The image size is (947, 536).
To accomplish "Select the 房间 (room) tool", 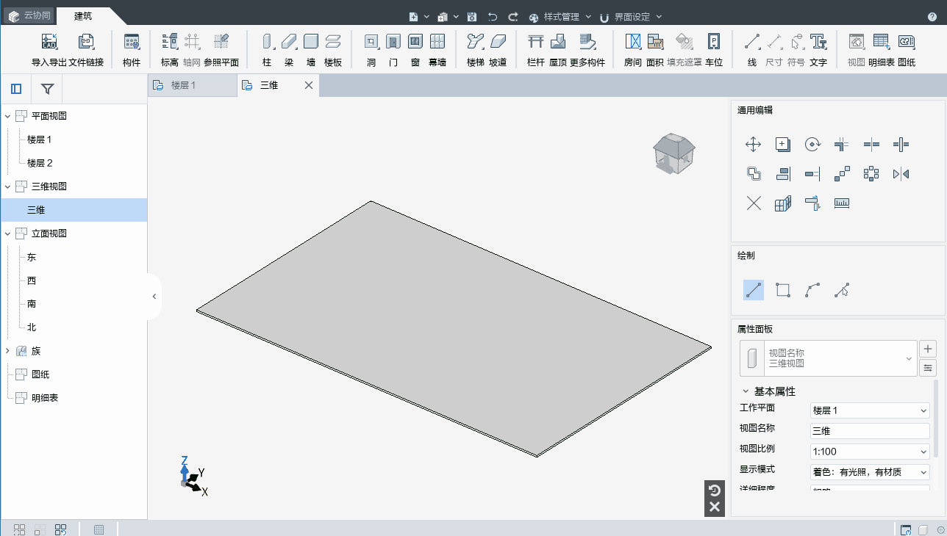I will 633,49.
